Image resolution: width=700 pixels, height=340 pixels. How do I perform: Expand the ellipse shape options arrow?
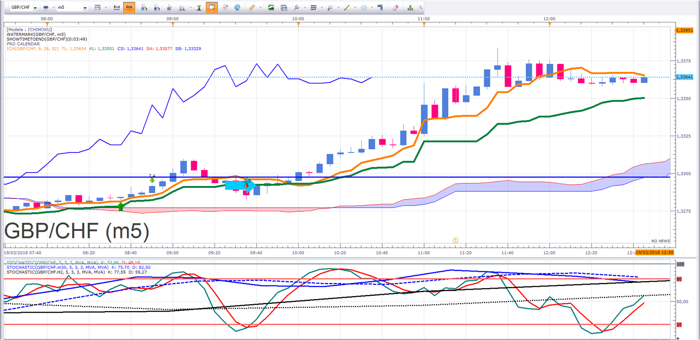pyautogui.click(x=371, y=8)
